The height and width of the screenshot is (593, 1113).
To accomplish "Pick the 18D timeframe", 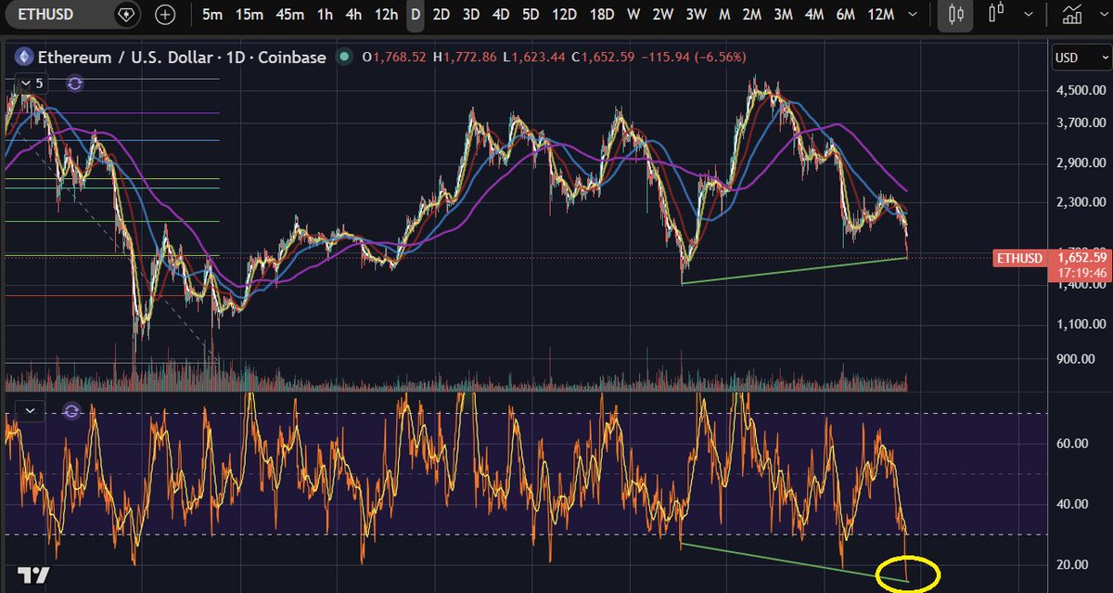I will (602, 15).
